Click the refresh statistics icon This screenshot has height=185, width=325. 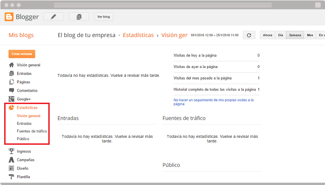tap(249, 35)
